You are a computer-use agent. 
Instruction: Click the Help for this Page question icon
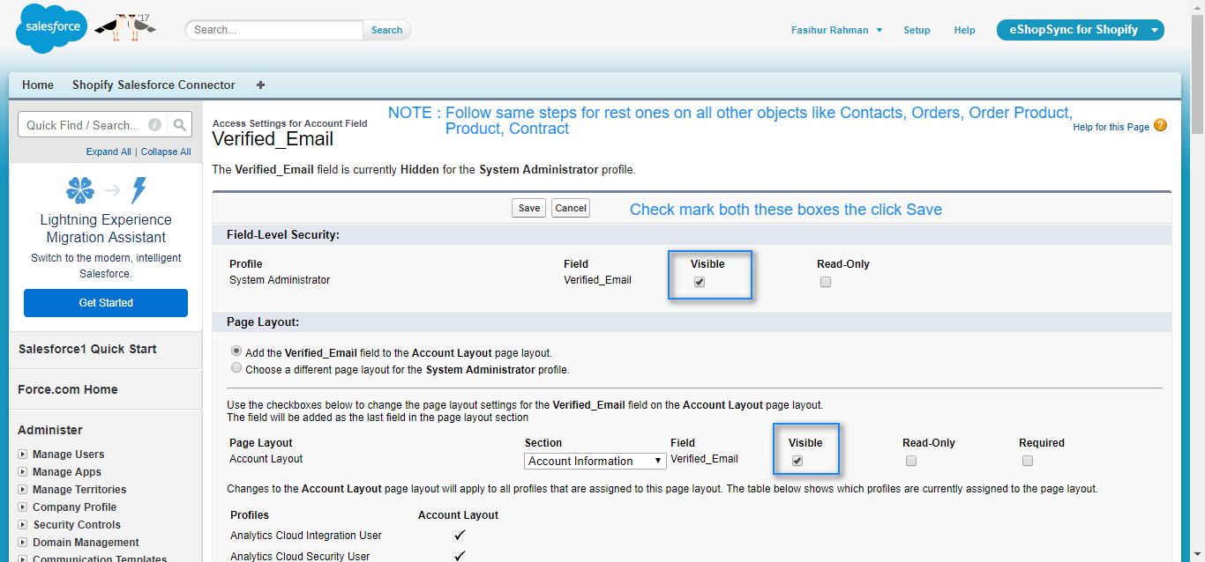click(1160, 125)
